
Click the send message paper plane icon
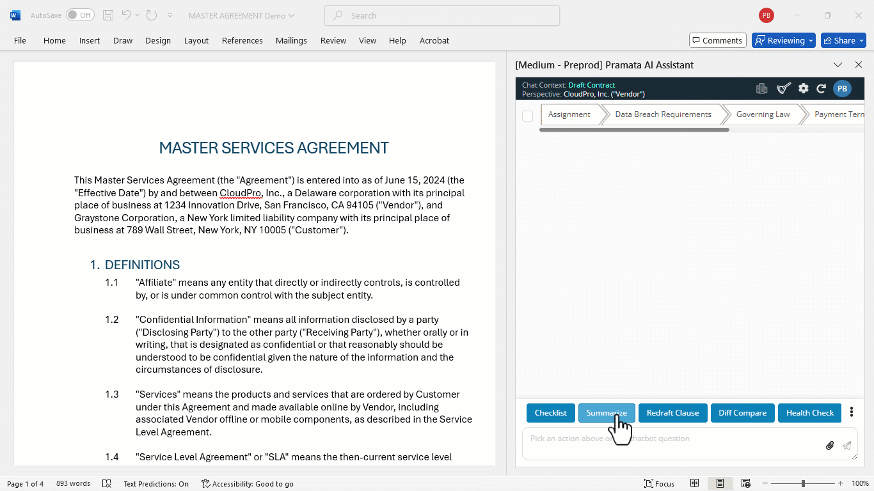click(x=846, y=446)
